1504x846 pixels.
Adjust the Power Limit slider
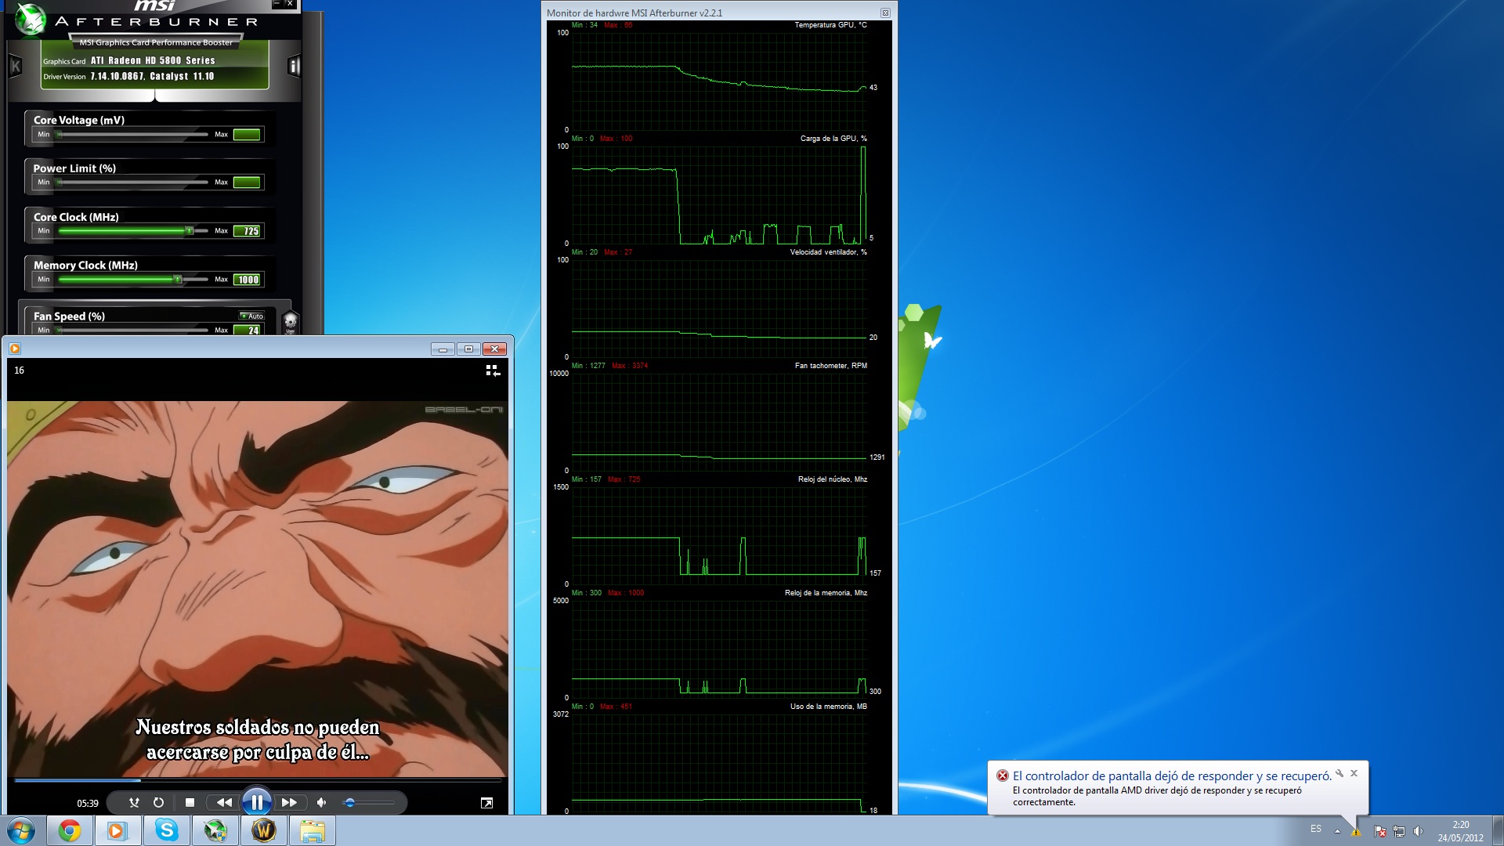pos(133,183)
